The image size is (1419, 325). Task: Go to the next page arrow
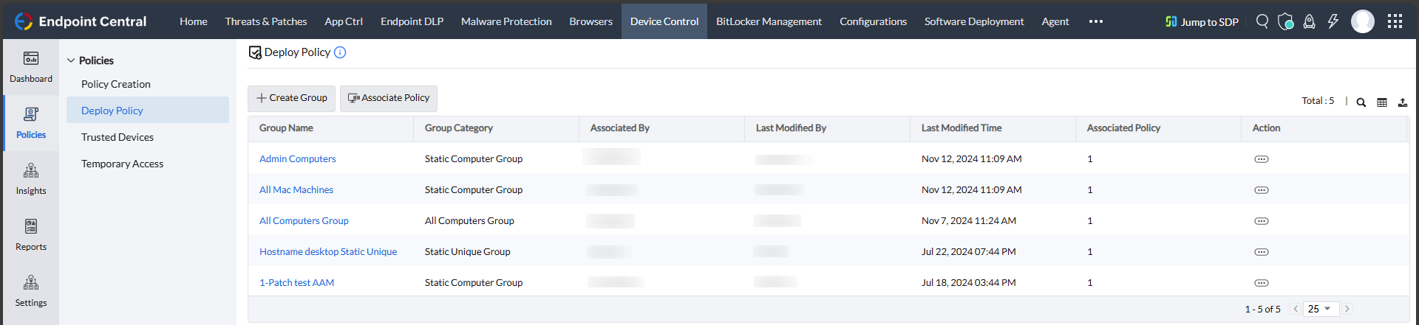pos(1347,309)
